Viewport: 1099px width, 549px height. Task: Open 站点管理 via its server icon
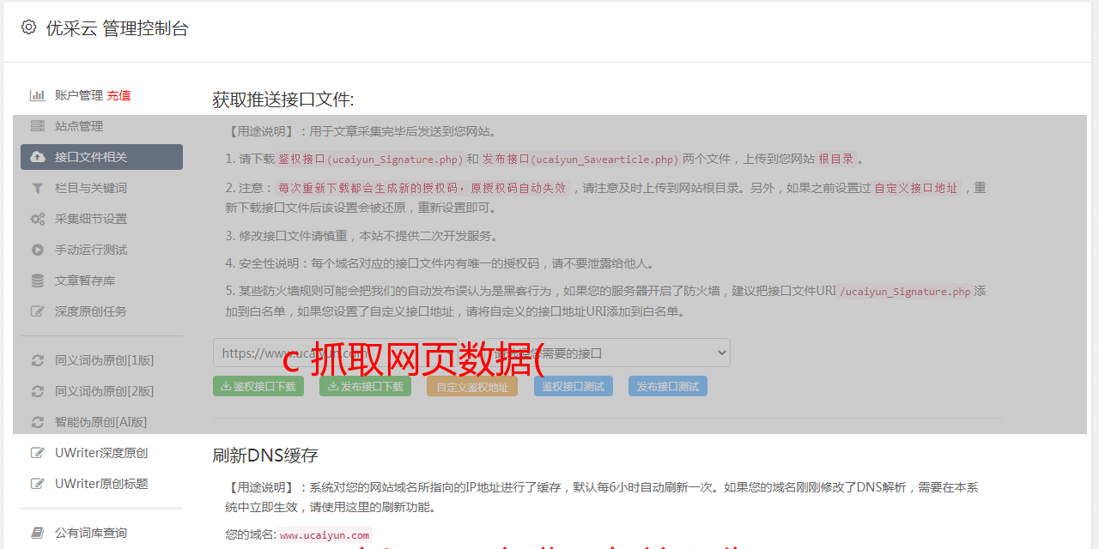pyautogui.click(x=38, y=126)
